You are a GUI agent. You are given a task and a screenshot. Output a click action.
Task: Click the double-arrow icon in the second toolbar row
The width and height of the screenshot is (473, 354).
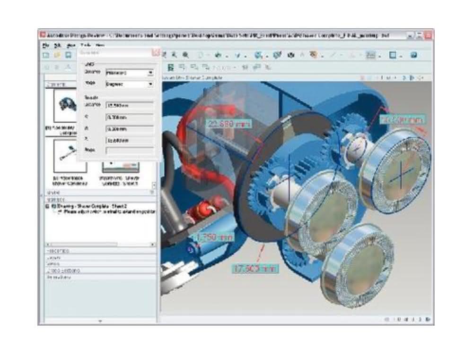pos(245,67)
